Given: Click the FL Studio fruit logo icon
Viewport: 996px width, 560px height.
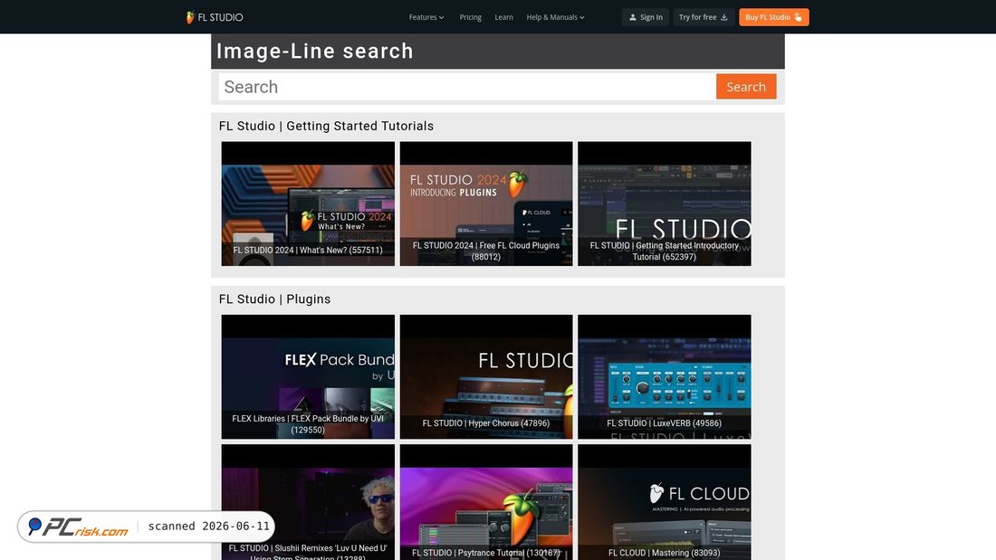Looking at the screenshot, I should coord(190,17).
